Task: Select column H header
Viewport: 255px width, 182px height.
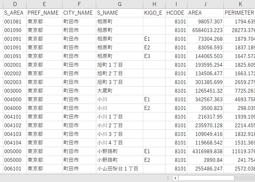Action: [154, 4]
